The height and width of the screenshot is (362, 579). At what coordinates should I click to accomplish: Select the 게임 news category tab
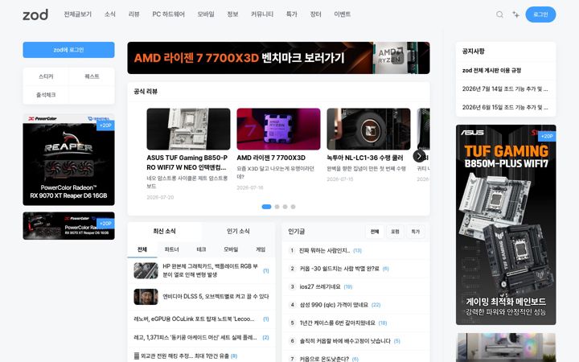(x=261, y=249)
